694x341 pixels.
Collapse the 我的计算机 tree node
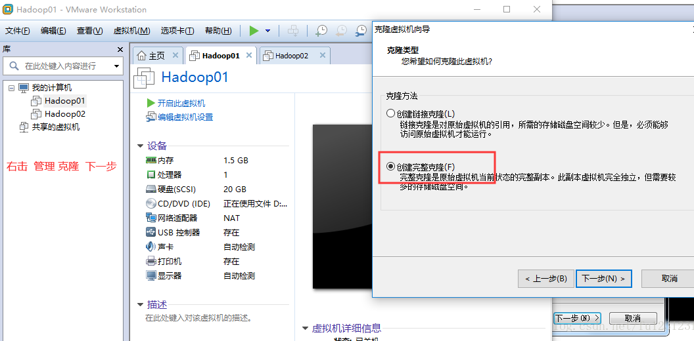click(12, 88)
